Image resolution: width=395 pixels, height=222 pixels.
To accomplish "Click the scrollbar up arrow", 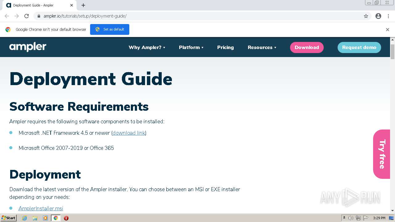I will point(393,40).
